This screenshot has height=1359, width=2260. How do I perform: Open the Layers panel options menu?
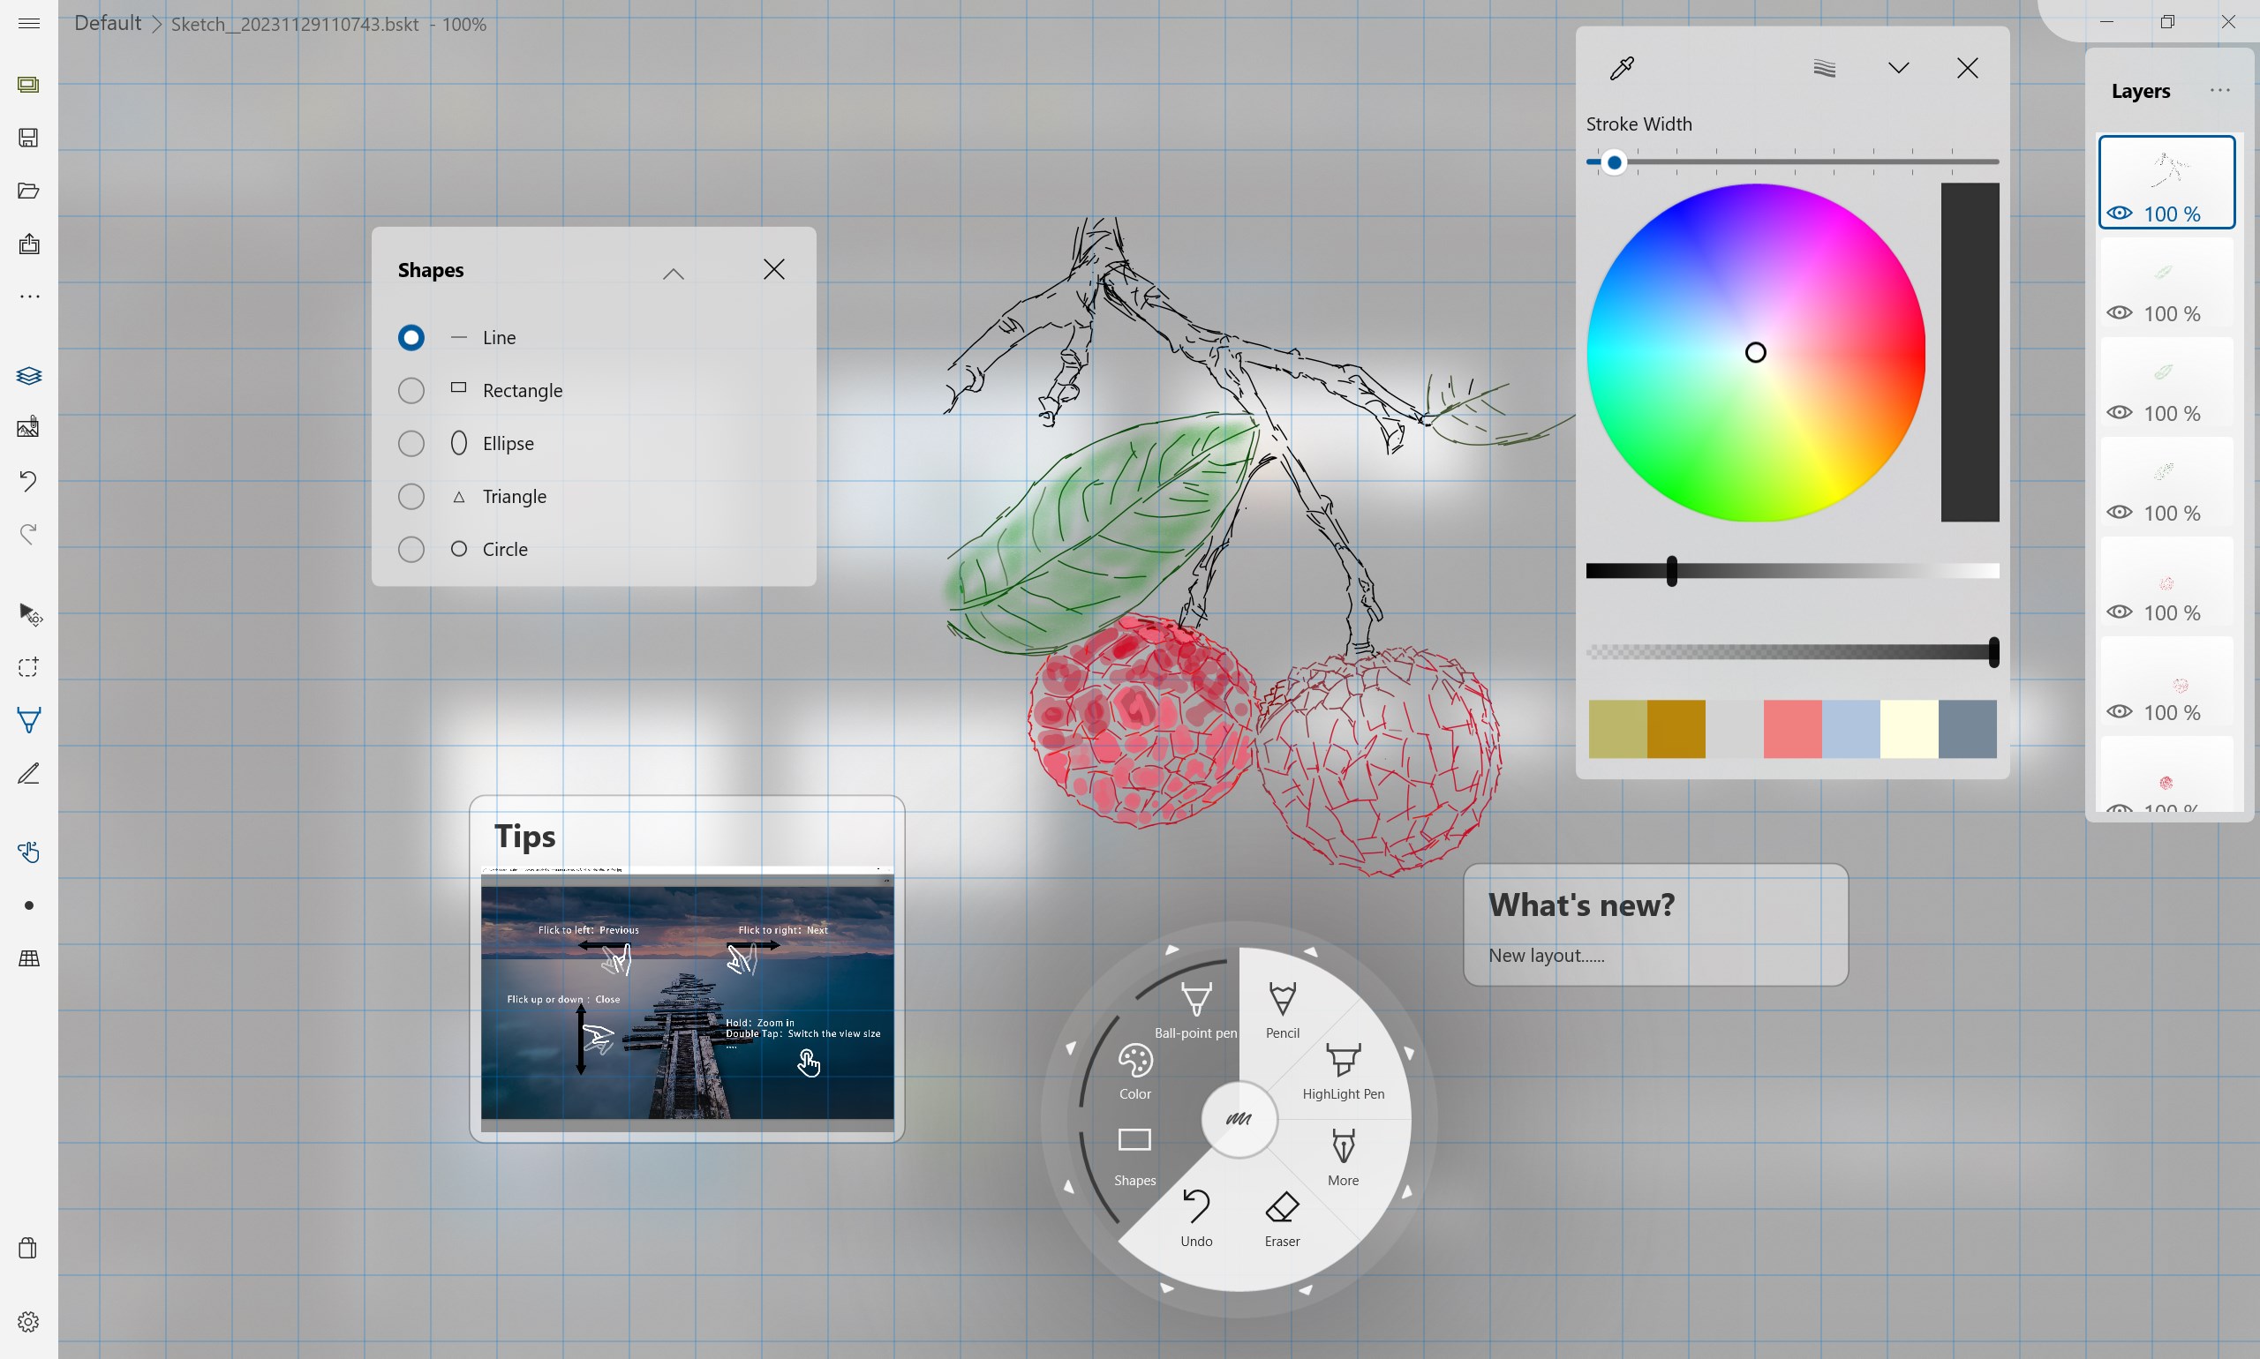2220,90
